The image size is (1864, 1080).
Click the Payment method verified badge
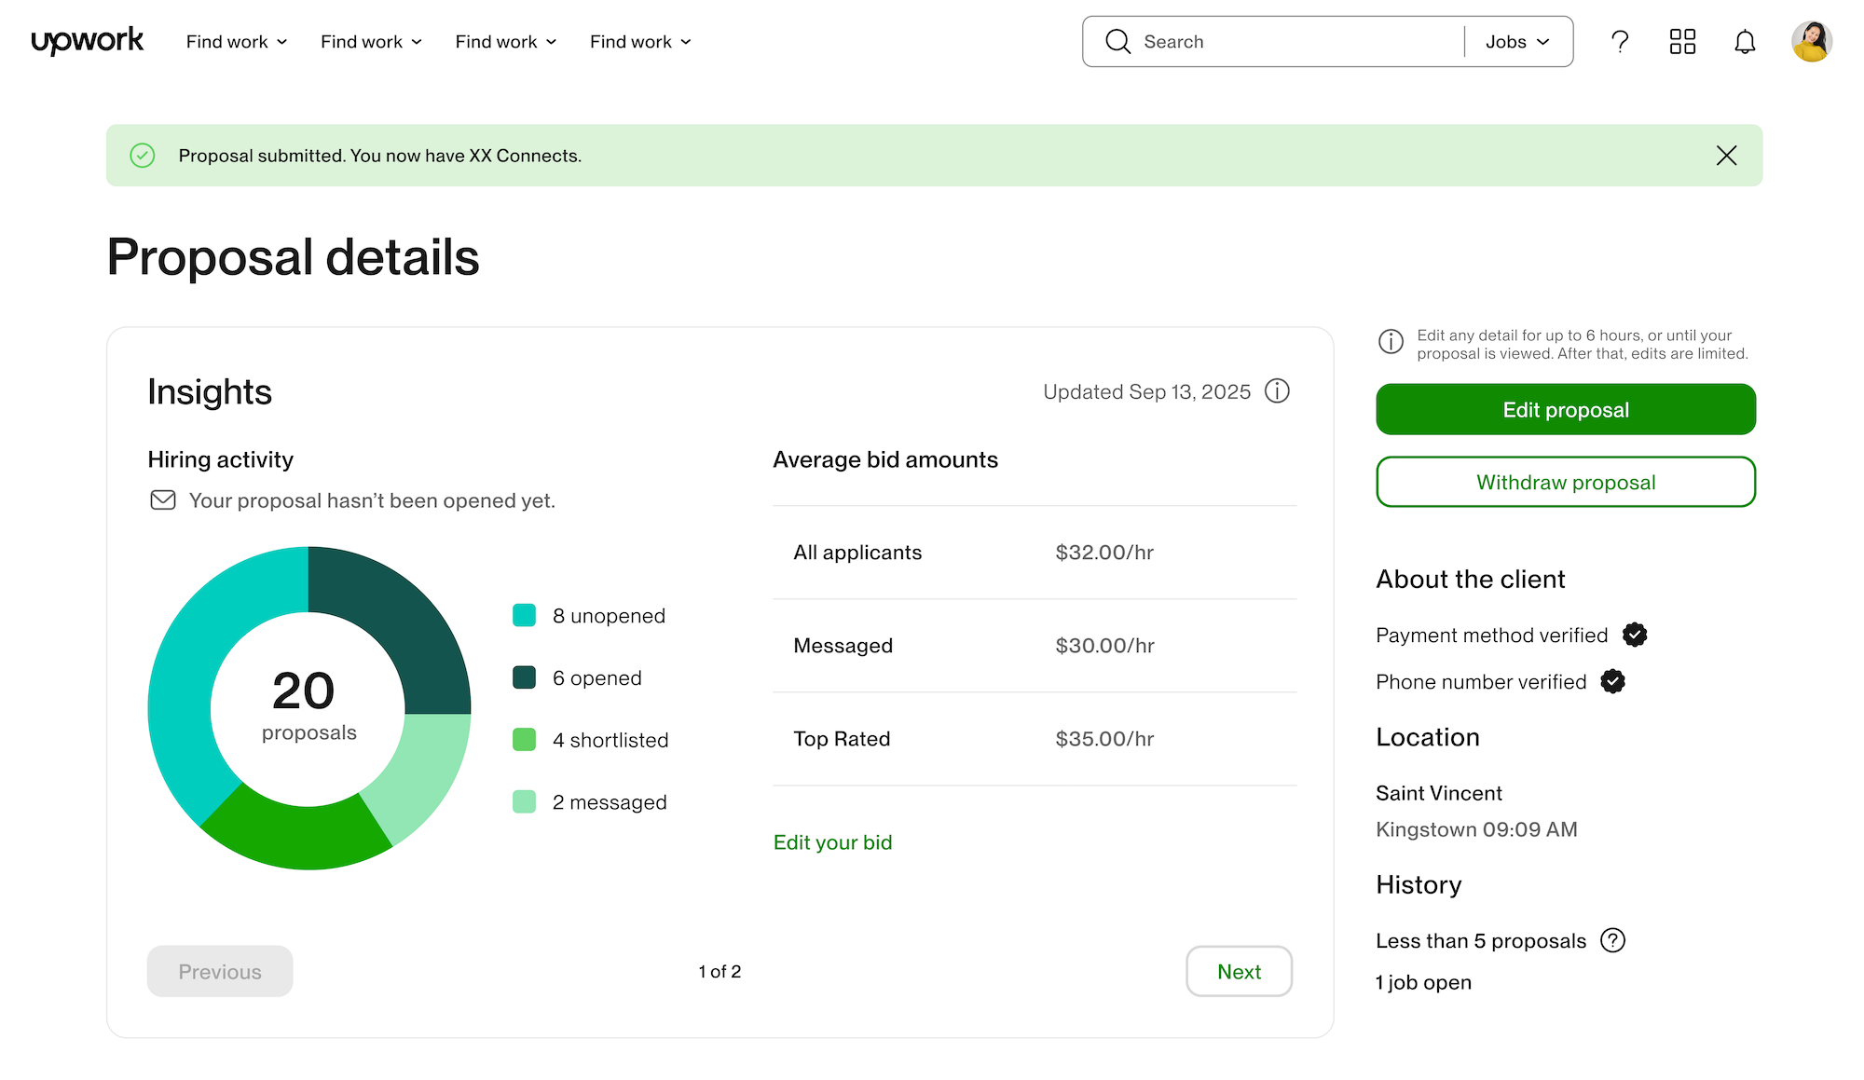[x=1634, y=635]
